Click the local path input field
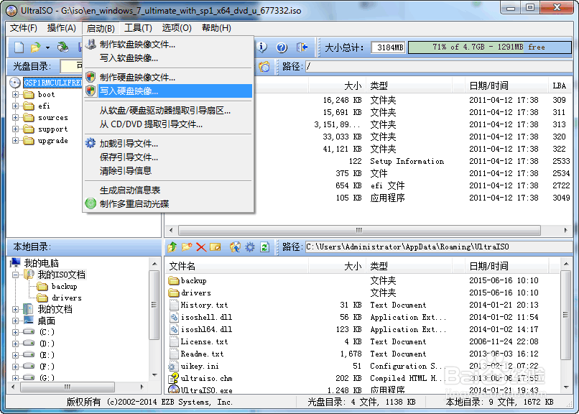This screenshot has width=579, height=414. pos(439,247)
